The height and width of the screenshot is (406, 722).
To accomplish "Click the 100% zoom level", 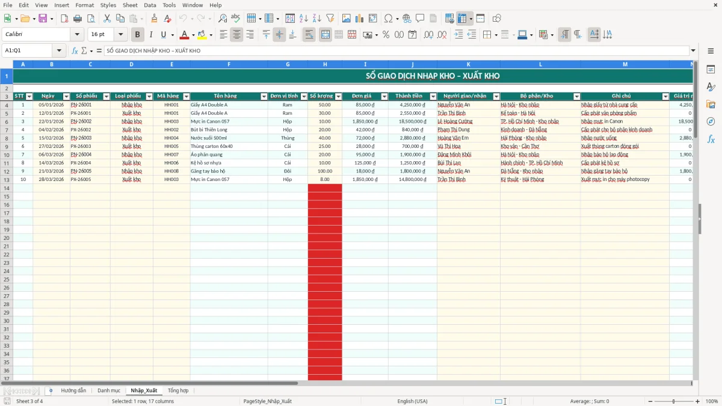I will [712, 401].
